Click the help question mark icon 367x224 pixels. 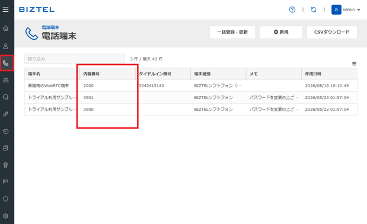pyautogui.click(x=292, y=9)
